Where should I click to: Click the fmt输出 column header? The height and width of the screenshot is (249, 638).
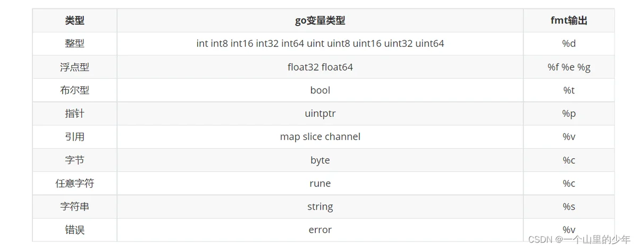pos(569,21)
